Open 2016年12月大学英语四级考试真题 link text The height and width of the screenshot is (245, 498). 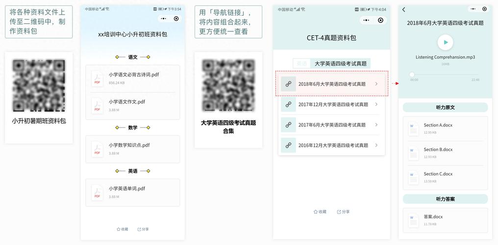tap(333, 146)
